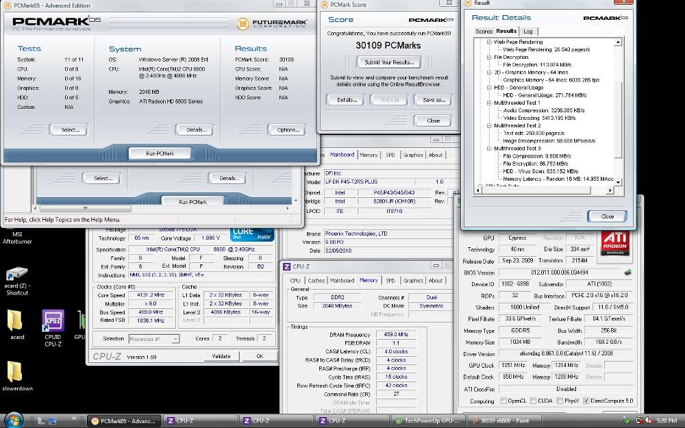Expand the quick launch overflow chevron
Screen dimensions: 685x428
[74, 419]
